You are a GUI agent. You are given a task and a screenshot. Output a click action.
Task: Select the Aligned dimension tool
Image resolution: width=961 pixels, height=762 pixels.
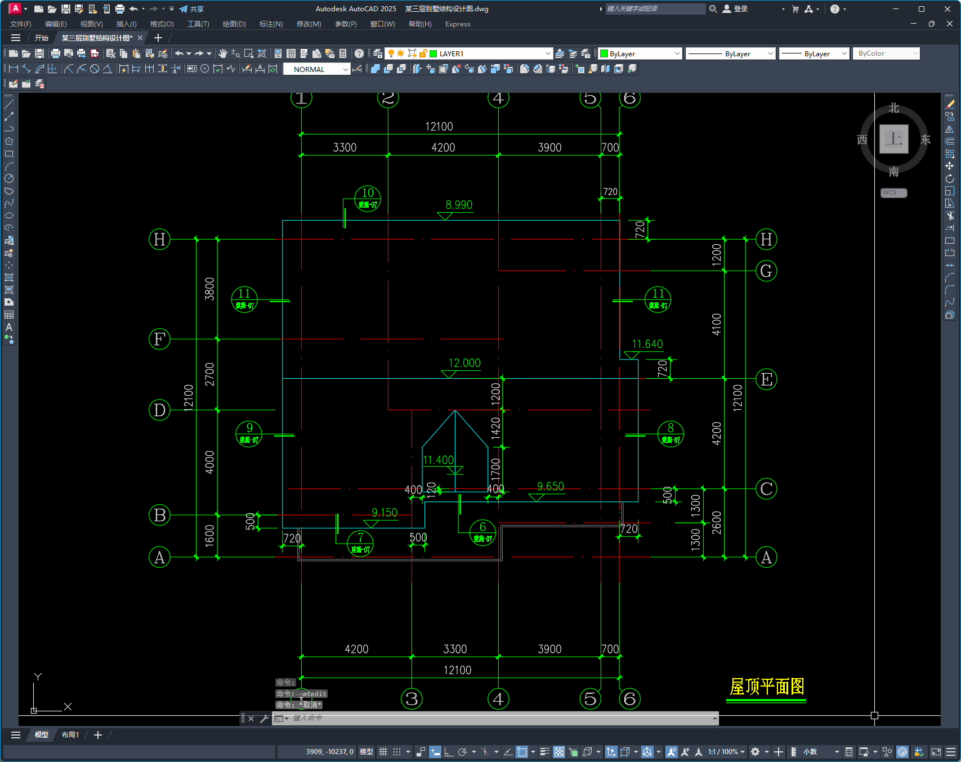click(x=26, y=69)
